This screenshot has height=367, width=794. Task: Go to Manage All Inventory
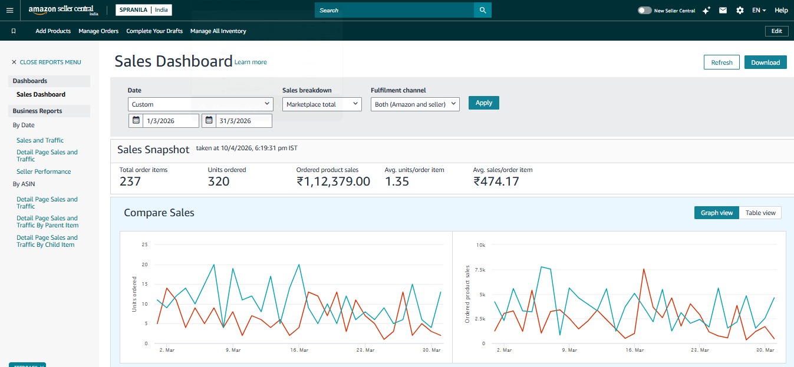point(218,31)
